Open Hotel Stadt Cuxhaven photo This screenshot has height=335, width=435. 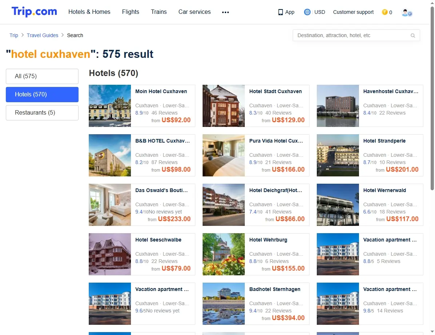click(224, 106)
